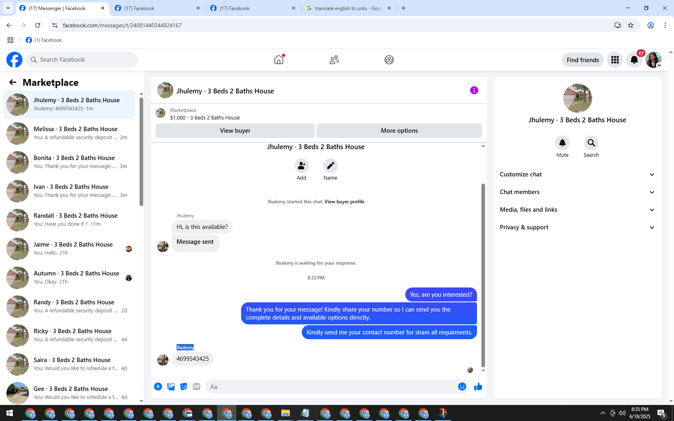Send a thumbs-up like

pyautogui.click(x=478, y=387)
